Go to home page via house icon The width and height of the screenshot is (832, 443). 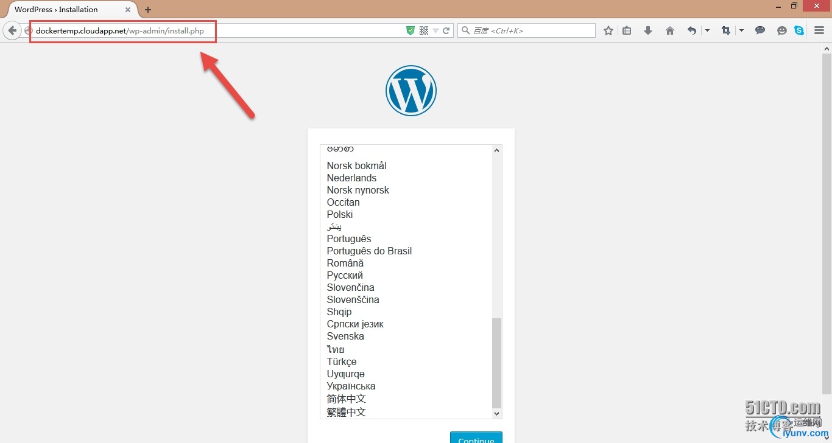tap(670, 30)
